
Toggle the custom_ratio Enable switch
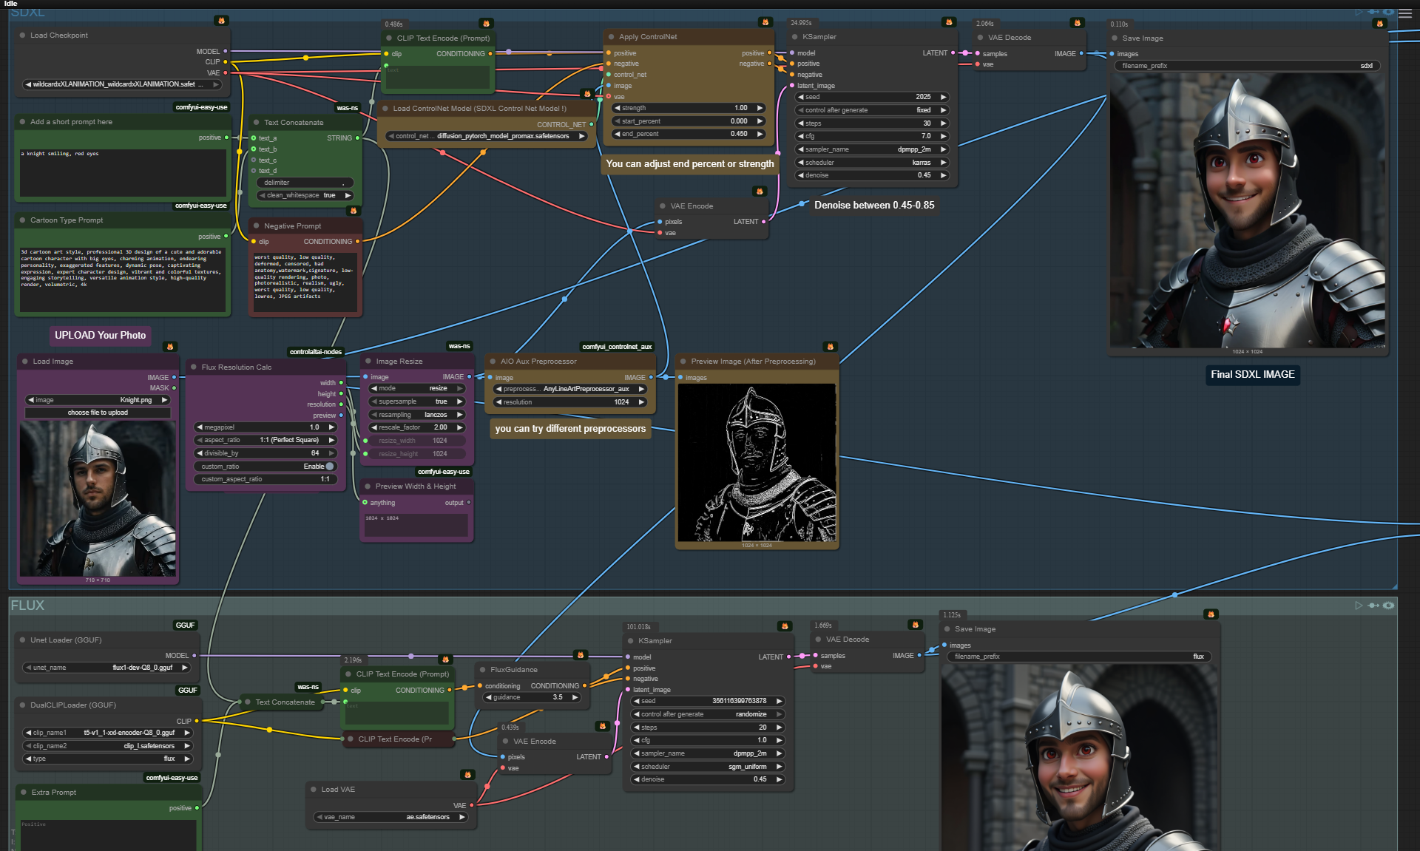point(329,467)
